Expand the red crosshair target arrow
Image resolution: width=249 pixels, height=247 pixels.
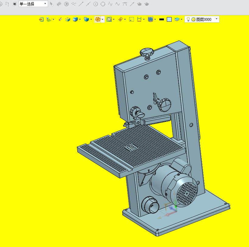pos(125,20)
